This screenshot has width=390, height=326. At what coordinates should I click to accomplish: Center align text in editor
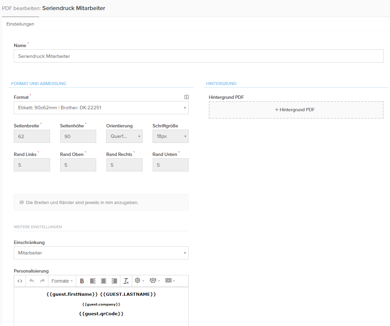pos(104,281)
